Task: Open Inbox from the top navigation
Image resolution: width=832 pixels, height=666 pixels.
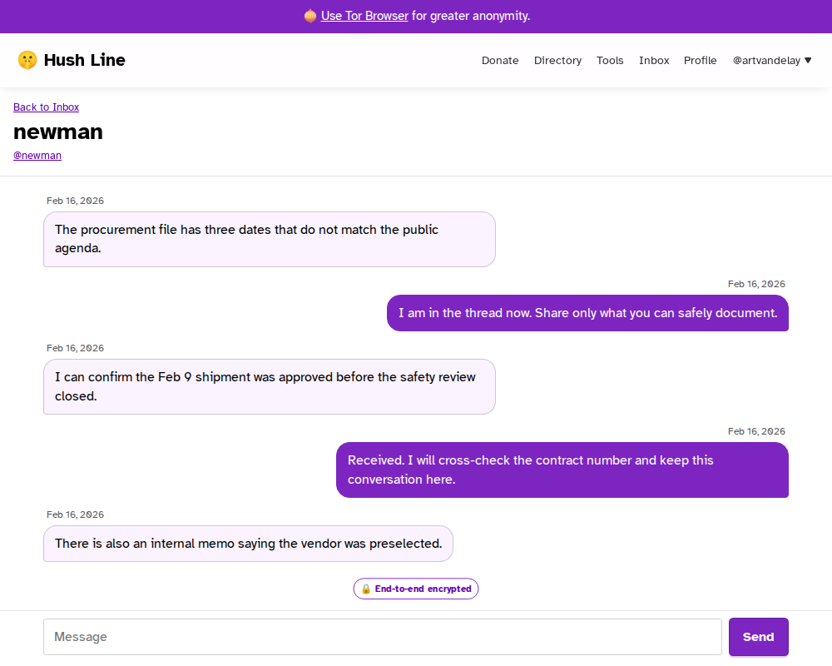Action: pos(654,61)
